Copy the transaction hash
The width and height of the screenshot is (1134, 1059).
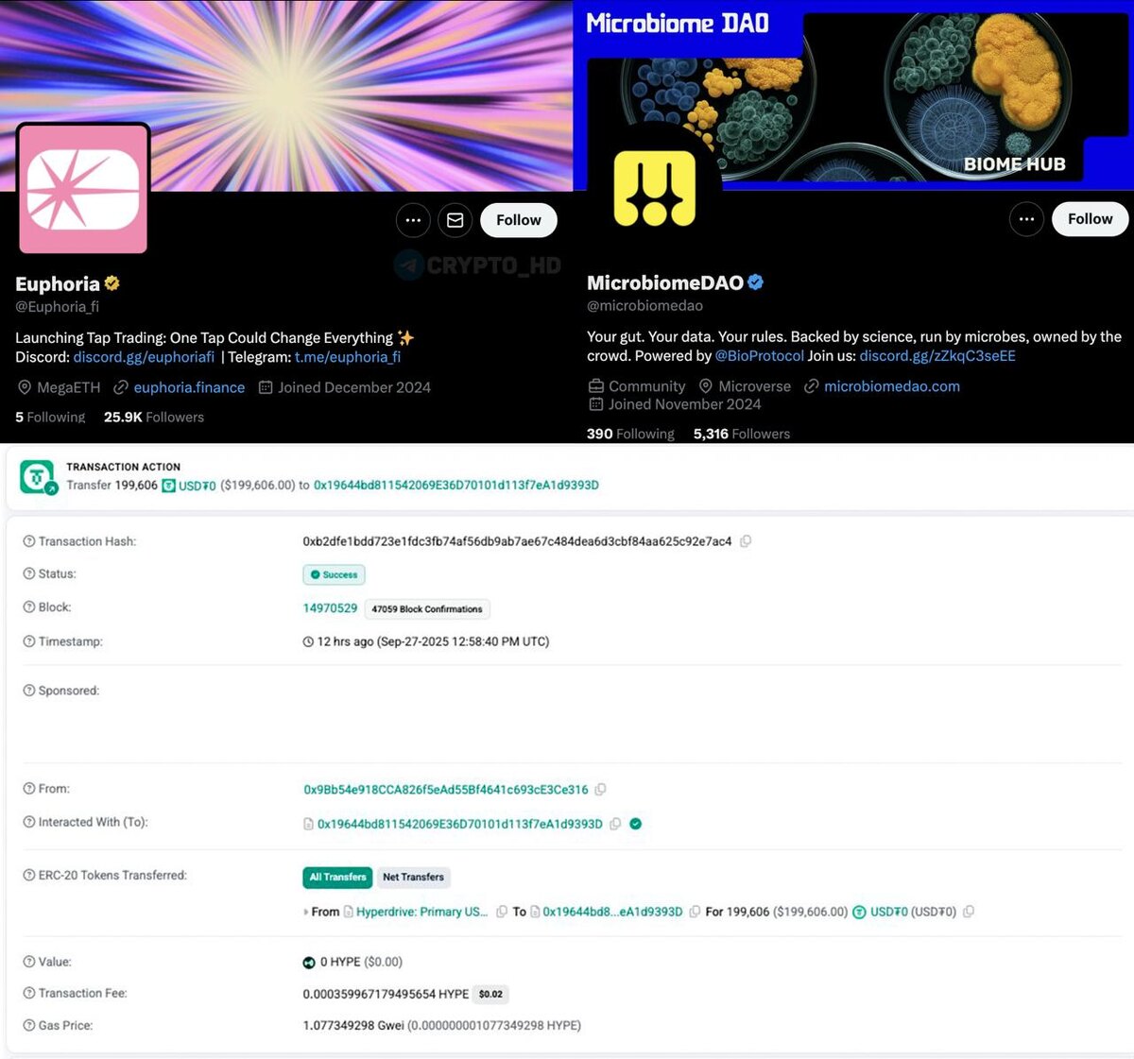(746, 541)
